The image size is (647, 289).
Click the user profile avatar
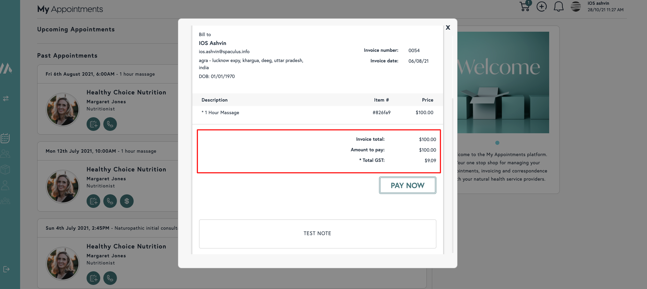point(576,6)
